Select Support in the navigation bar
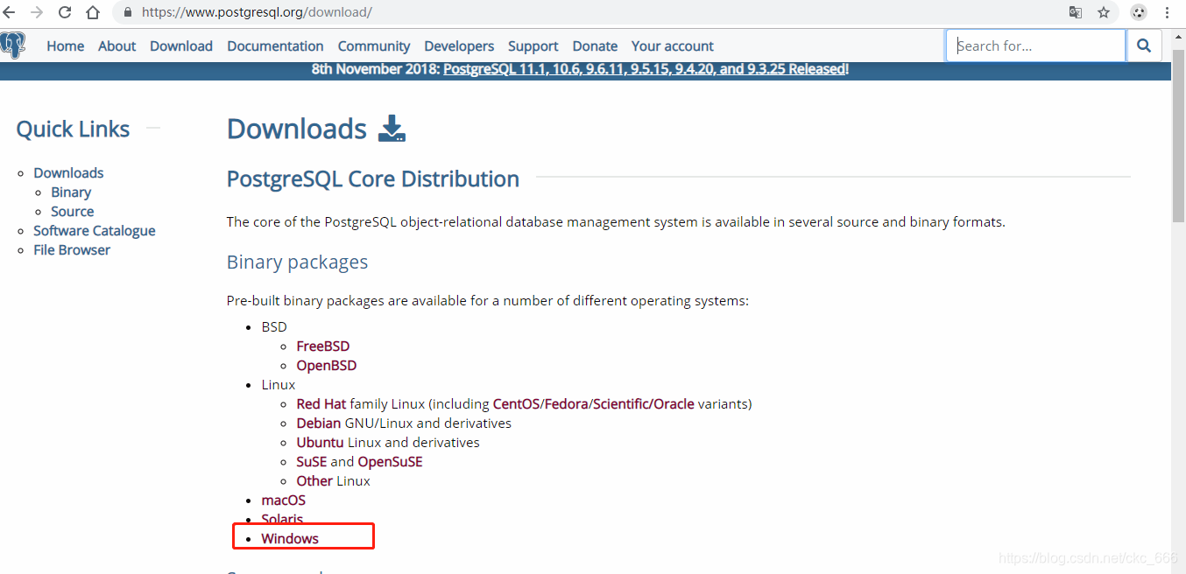Screen dimensions: 1186x574 pos(533,46)
